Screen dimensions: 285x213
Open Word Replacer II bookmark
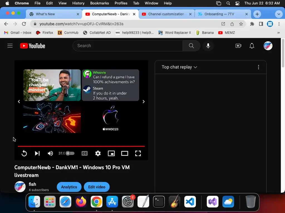(175, 33)
